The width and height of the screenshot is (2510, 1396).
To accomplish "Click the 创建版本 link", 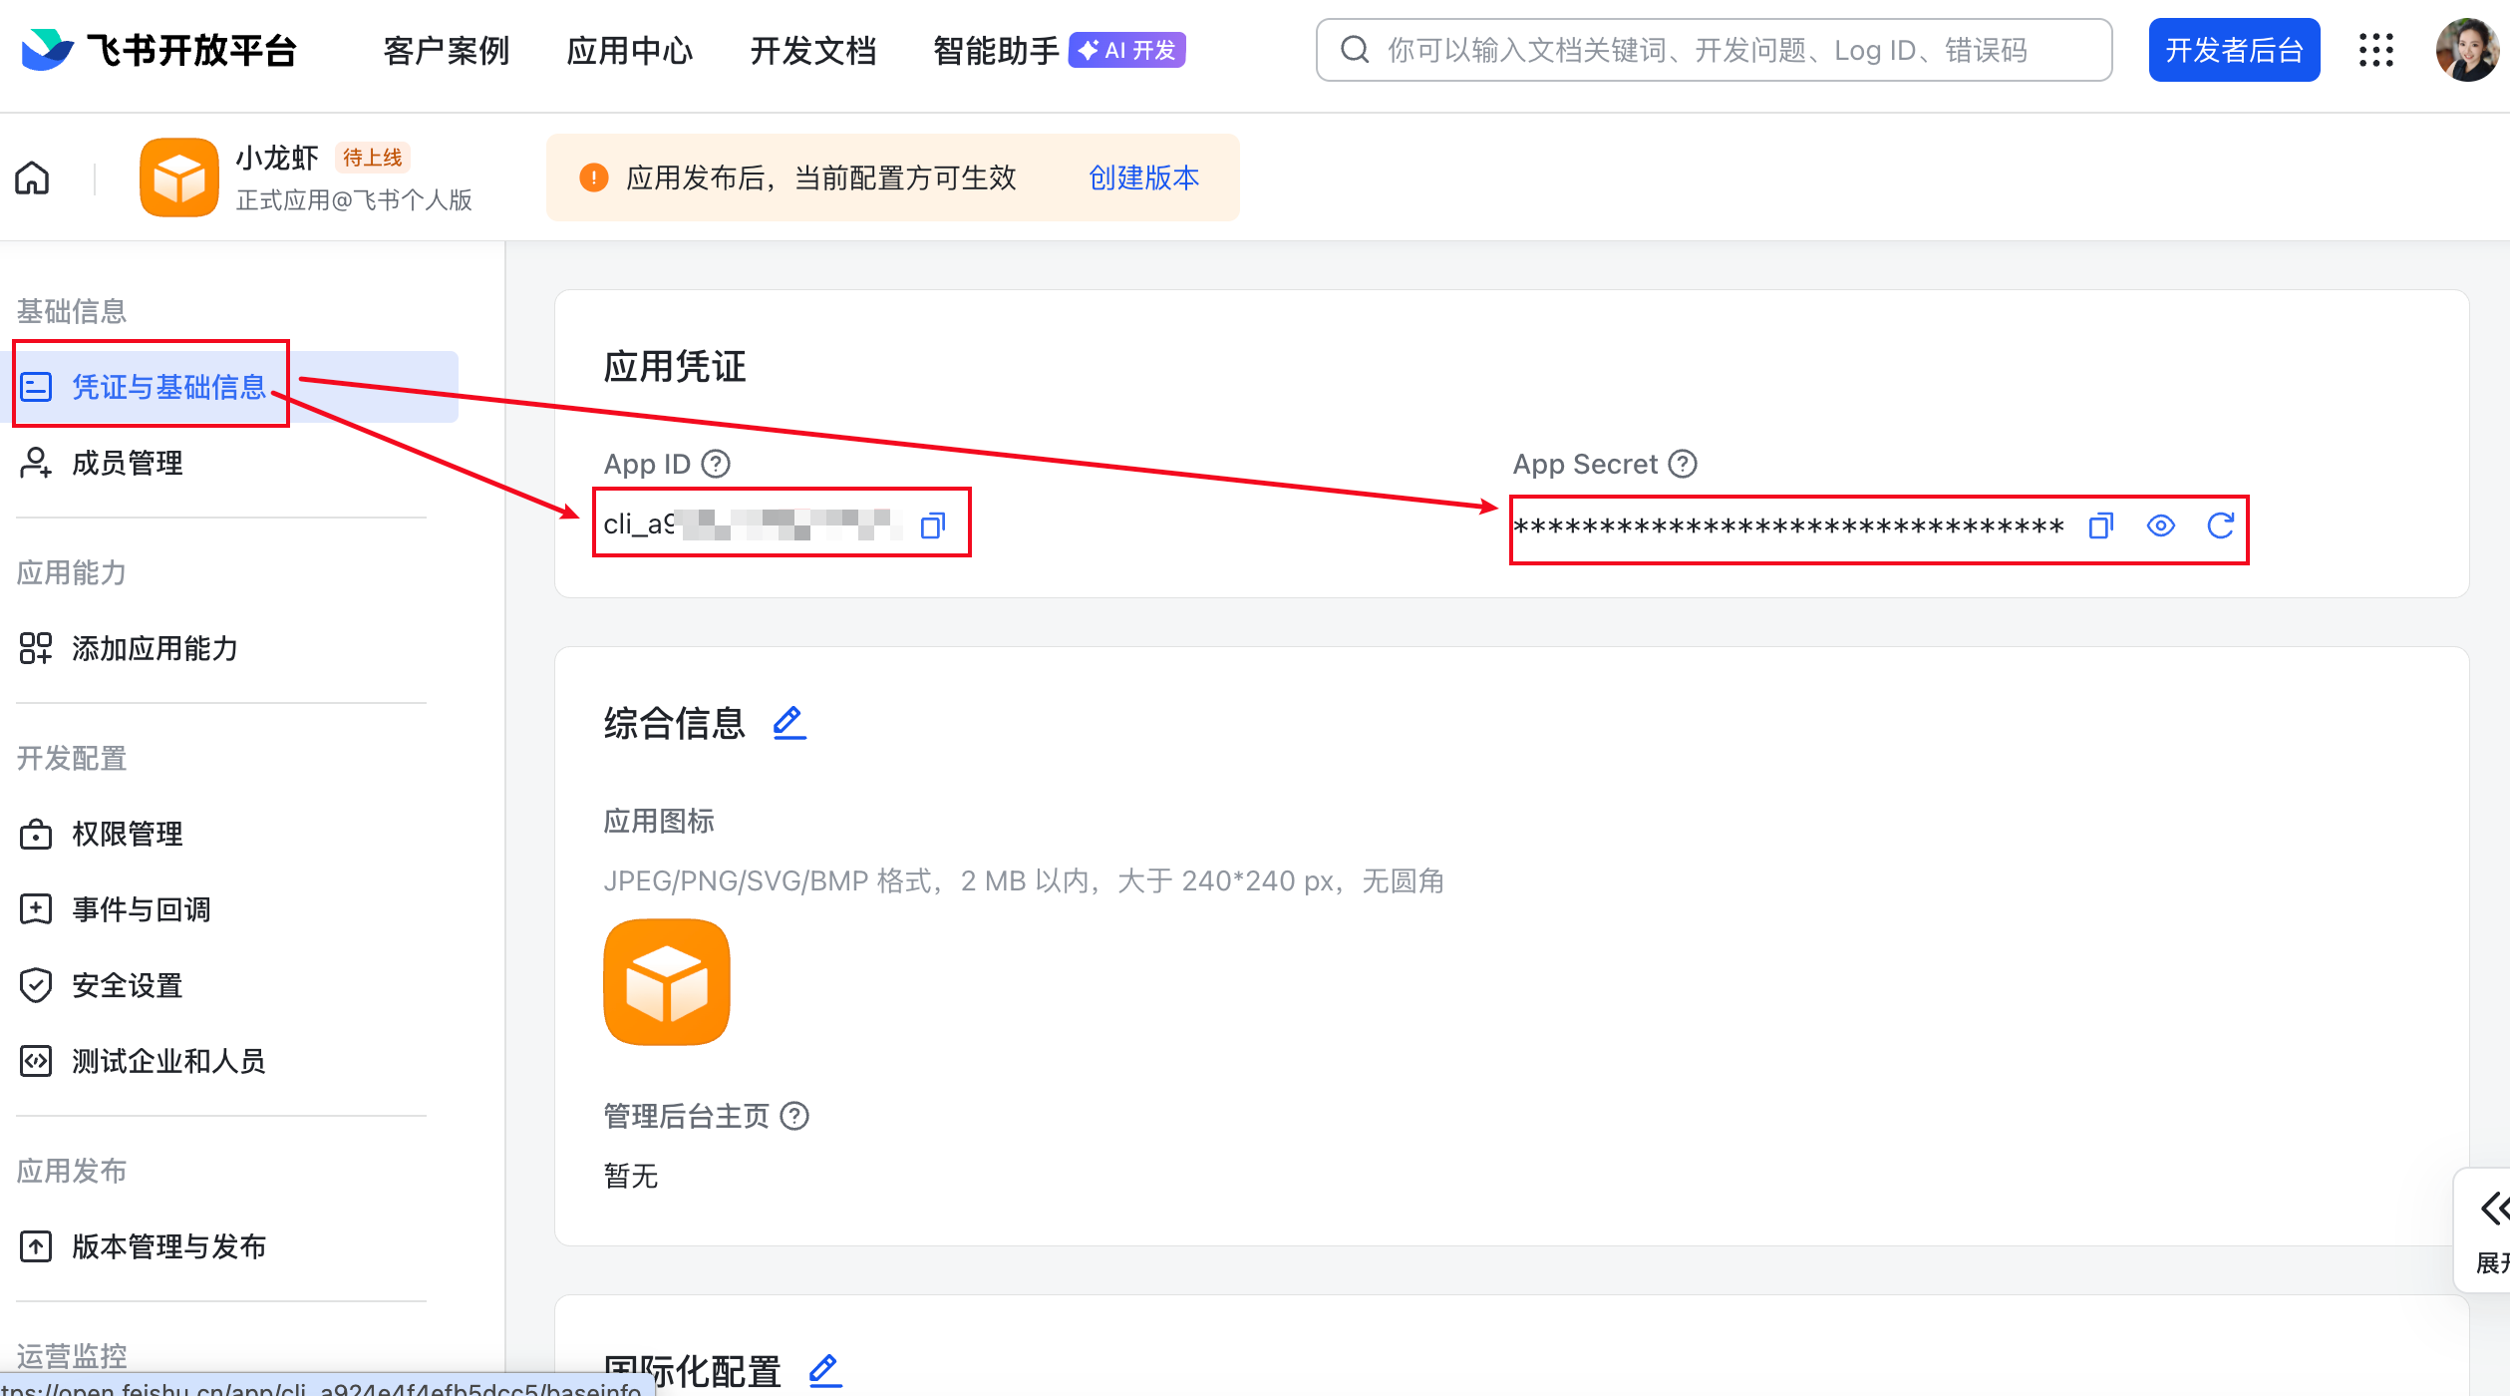I will pos(1143,177).
